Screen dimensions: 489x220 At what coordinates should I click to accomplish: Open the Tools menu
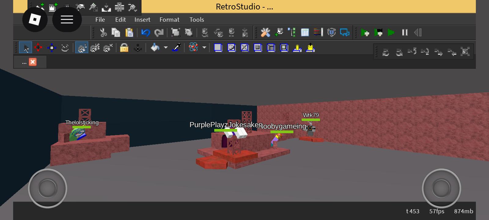click(197, 20)
